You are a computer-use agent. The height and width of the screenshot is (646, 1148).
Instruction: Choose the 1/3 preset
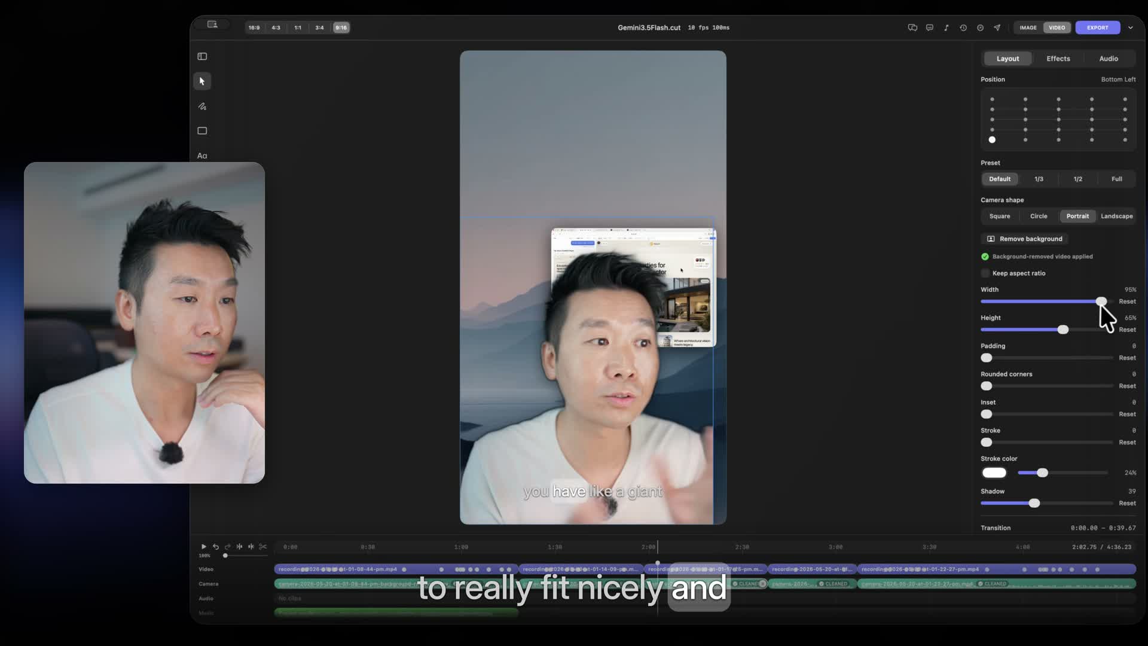pos(1039,179)
